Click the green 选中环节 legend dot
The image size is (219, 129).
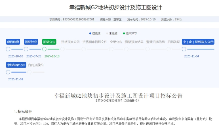pos(124,33)
